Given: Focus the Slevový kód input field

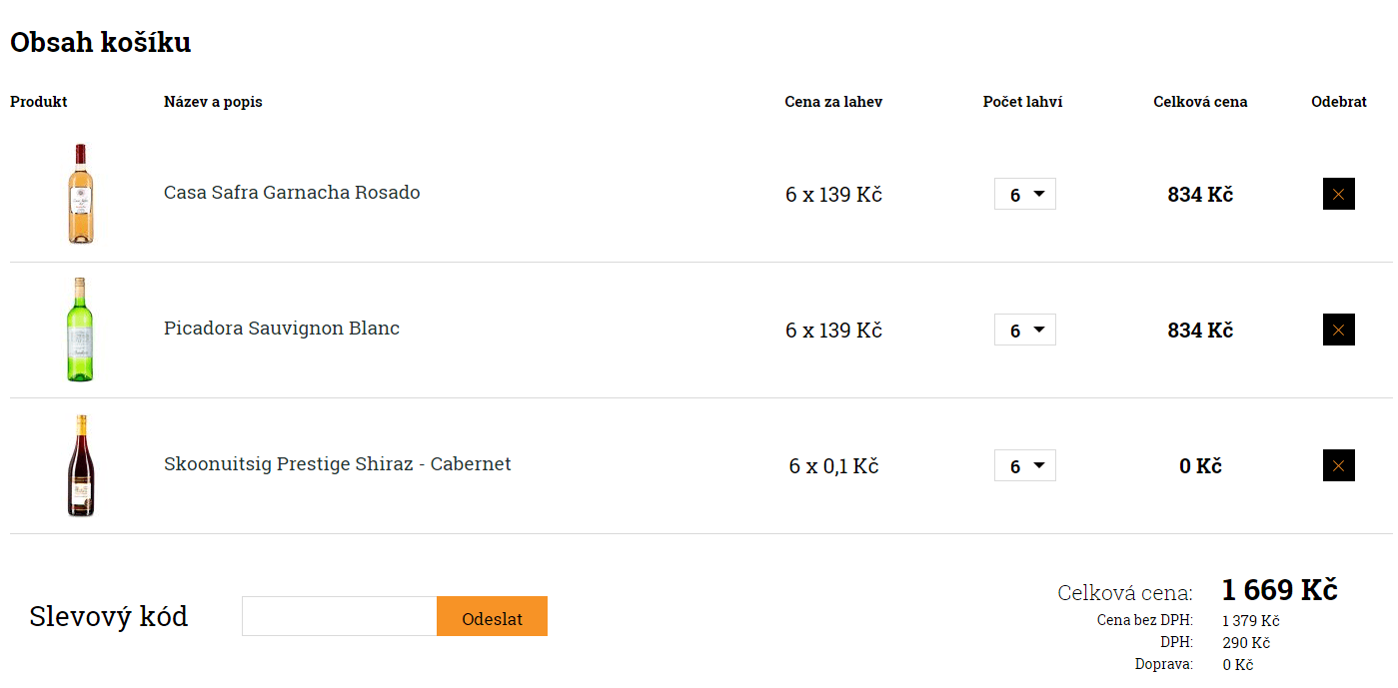Looking at the screenshot, I should click(x=340, y=616).
